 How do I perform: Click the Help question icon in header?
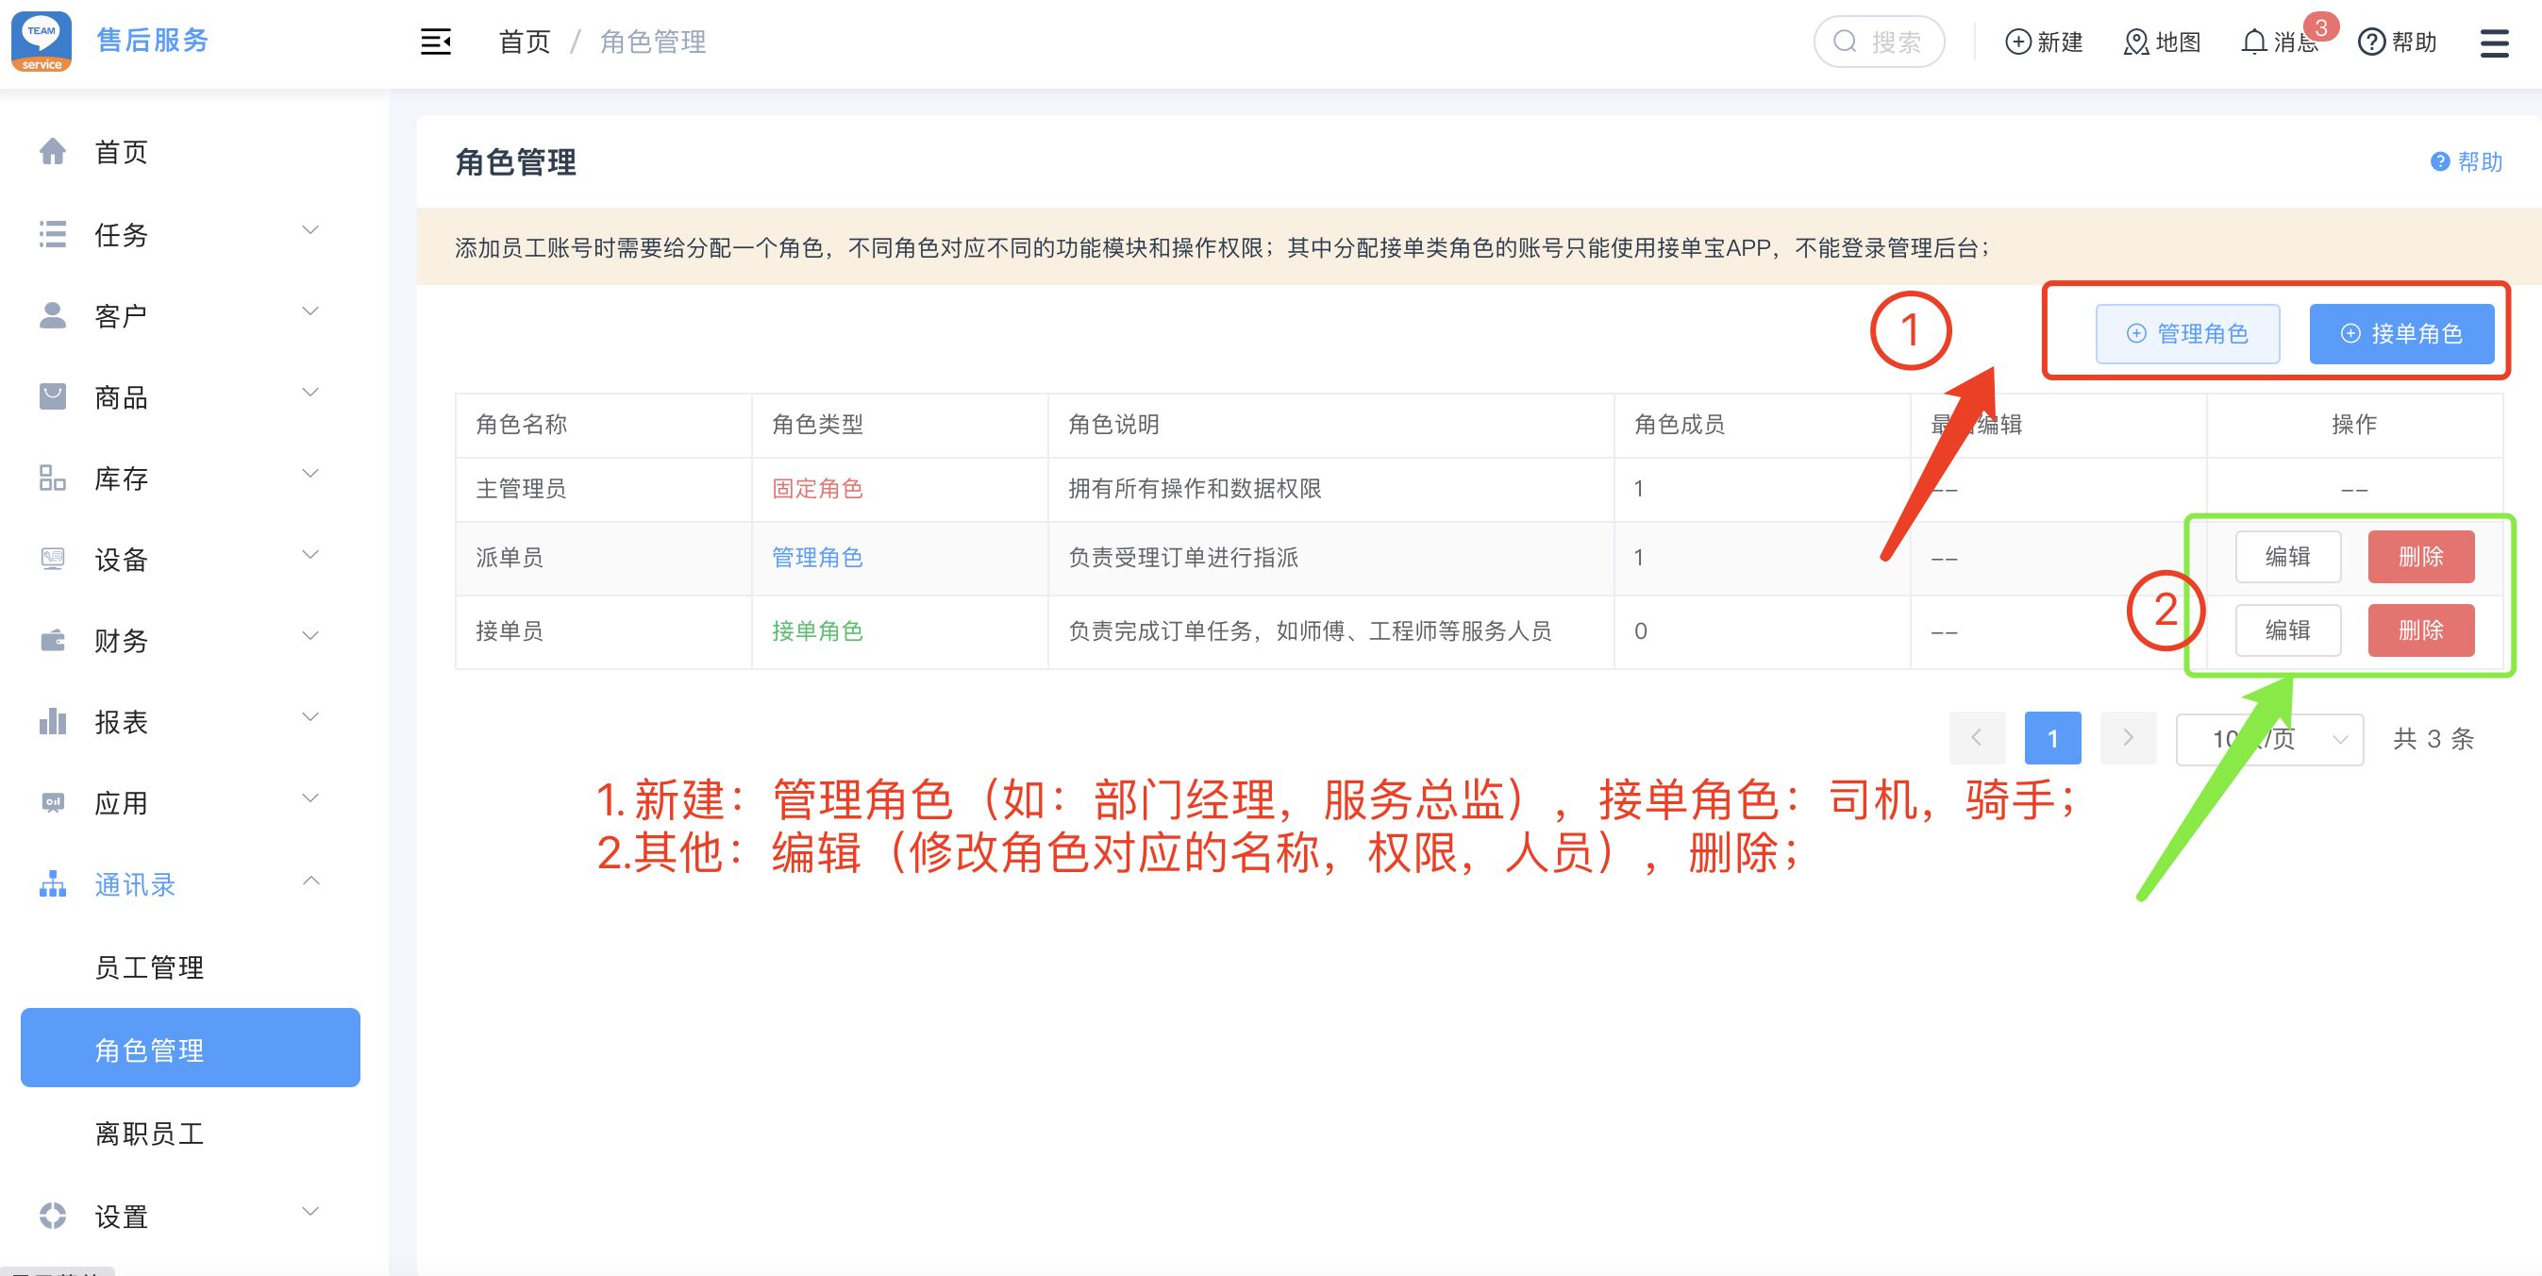pyautogui.click(x=2371, y=42)
